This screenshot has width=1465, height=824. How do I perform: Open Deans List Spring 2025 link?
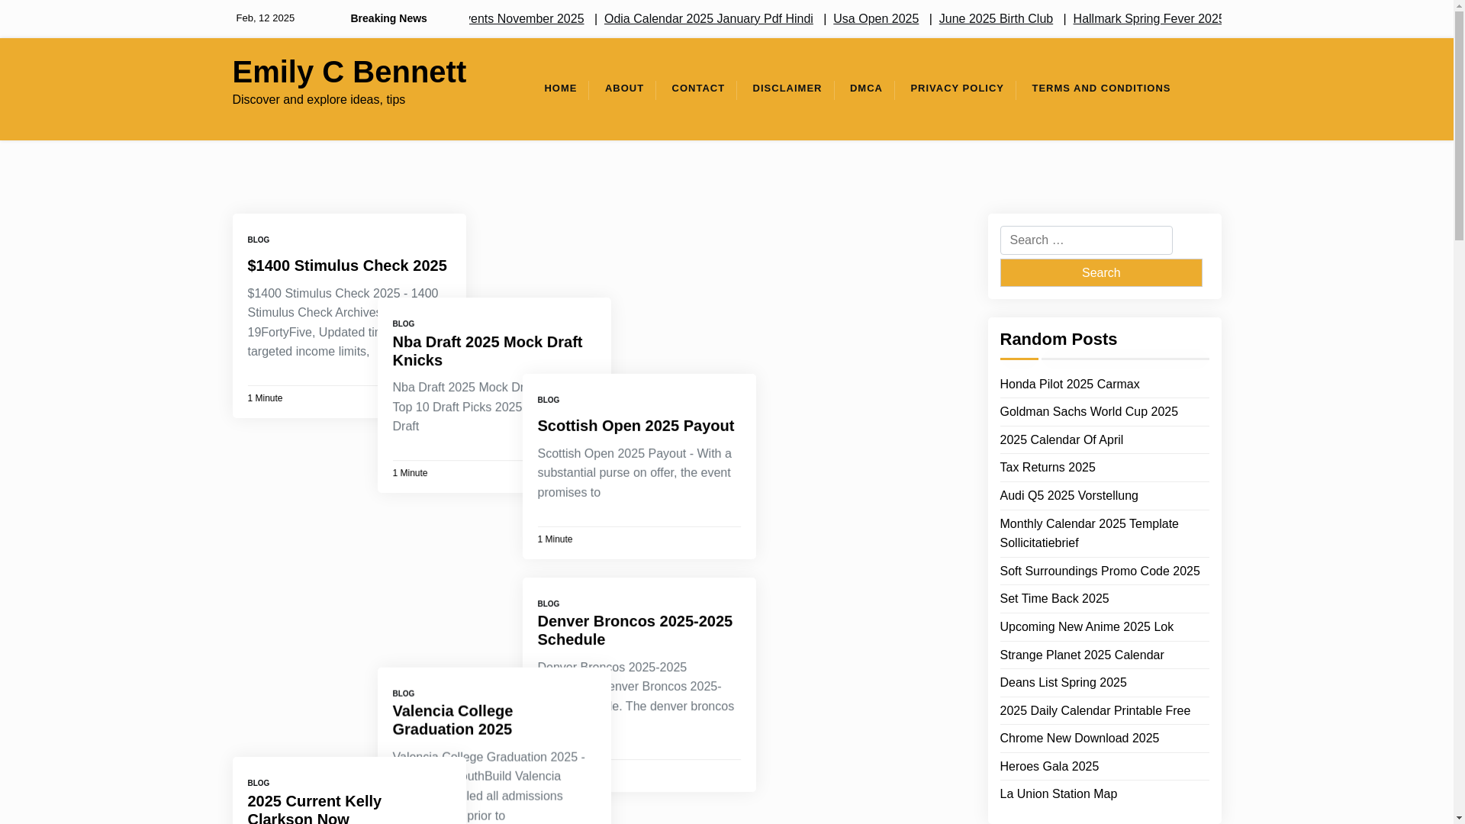1062,683
